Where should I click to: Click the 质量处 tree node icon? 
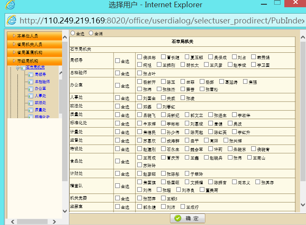(x=31, y=110)
